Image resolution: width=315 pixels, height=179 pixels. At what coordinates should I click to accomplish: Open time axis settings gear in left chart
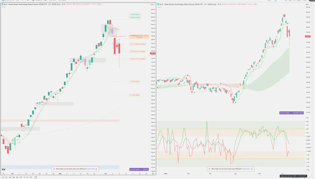coord(153,173)
